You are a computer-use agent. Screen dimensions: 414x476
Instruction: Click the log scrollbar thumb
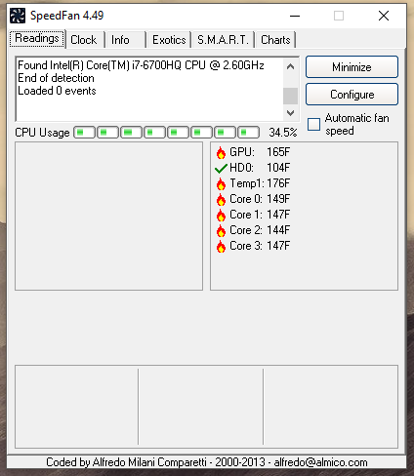click(290, 96)
